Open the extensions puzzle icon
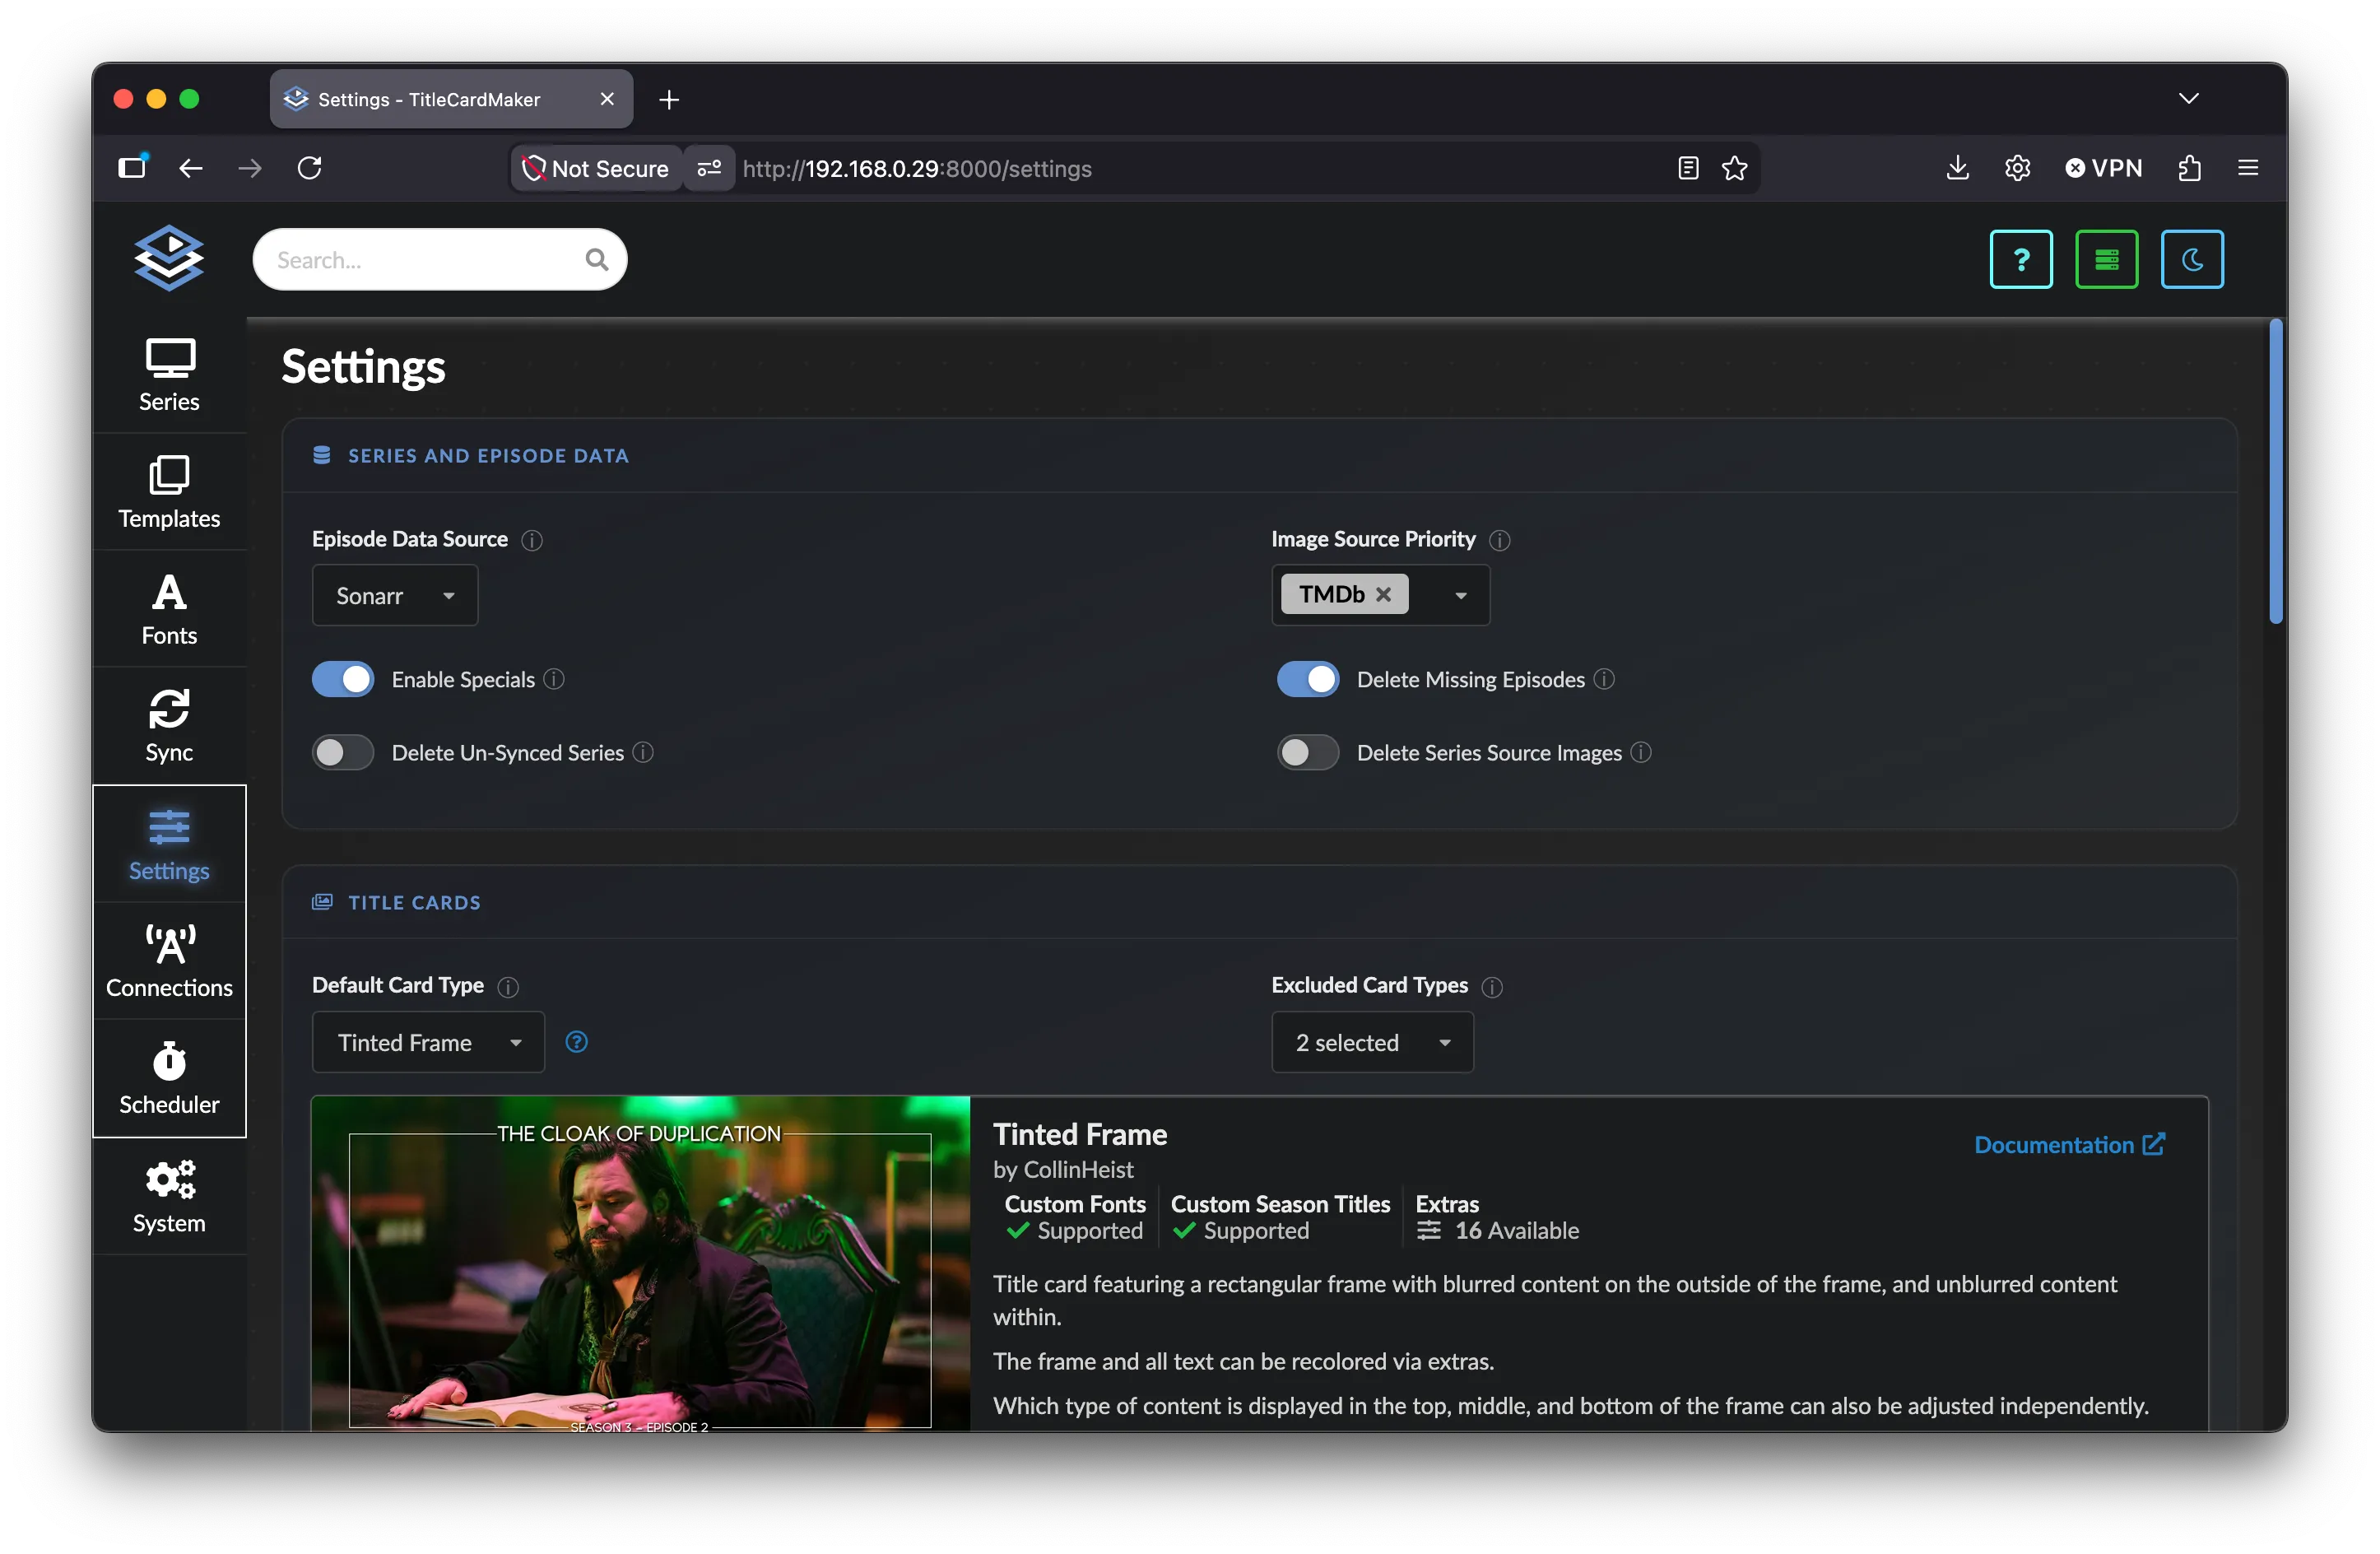This screenshot has height=1554, width=2380. (x=2189, y=168)
